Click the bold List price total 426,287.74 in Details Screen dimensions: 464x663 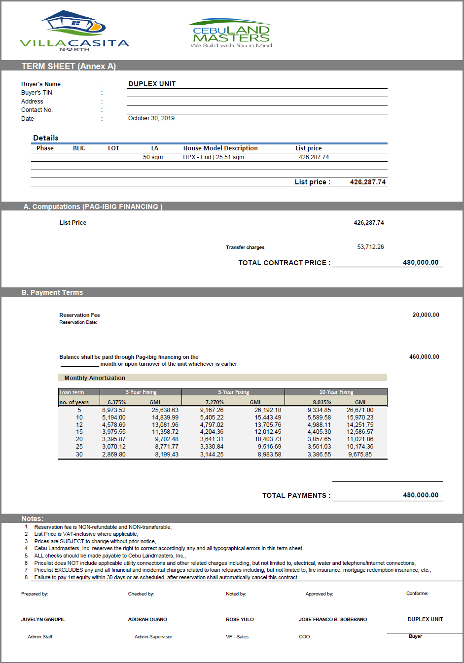(368, 182)
